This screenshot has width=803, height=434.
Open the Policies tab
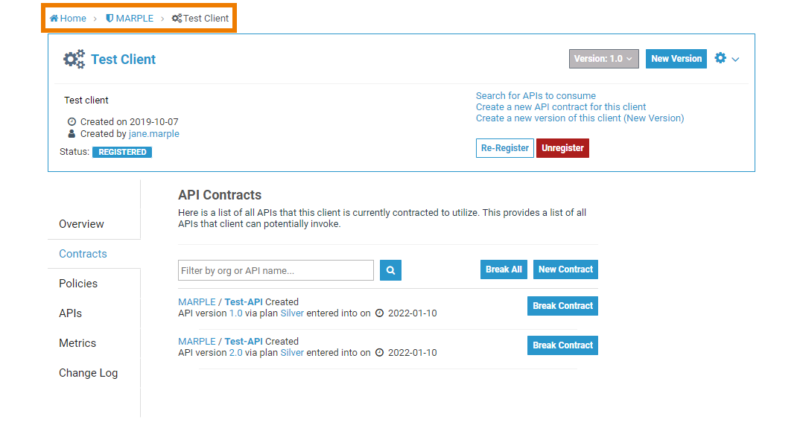(78, 284)
